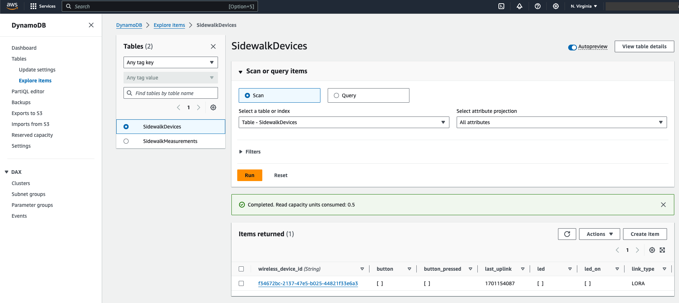Viewport: 679px width, 303px height.
Task: Select SidewalkMeasurements table radio button
Action: (x=126, y=141)
